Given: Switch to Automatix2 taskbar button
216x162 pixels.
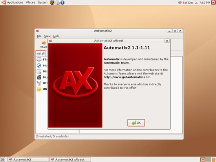Looking at the screenshot, I should (28, 160).
